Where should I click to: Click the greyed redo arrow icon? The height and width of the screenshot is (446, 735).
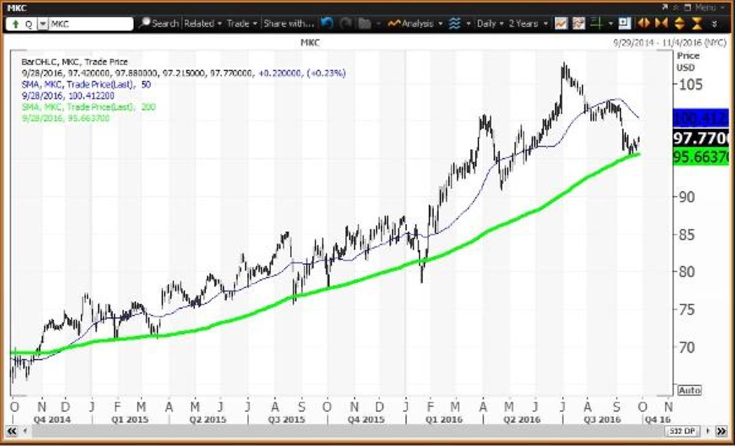pos(345,24)
